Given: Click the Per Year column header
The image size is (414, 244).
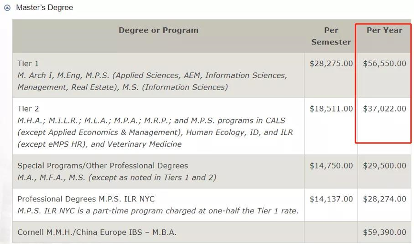Looking at the screenshot, I should [x=384, y=30].
